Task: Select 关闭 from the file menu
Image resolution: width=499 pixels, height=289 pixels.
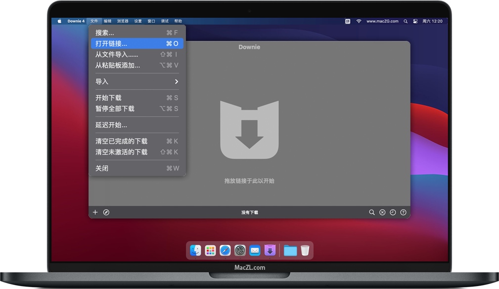Action: pyautogui.click(x=137, y=169)
